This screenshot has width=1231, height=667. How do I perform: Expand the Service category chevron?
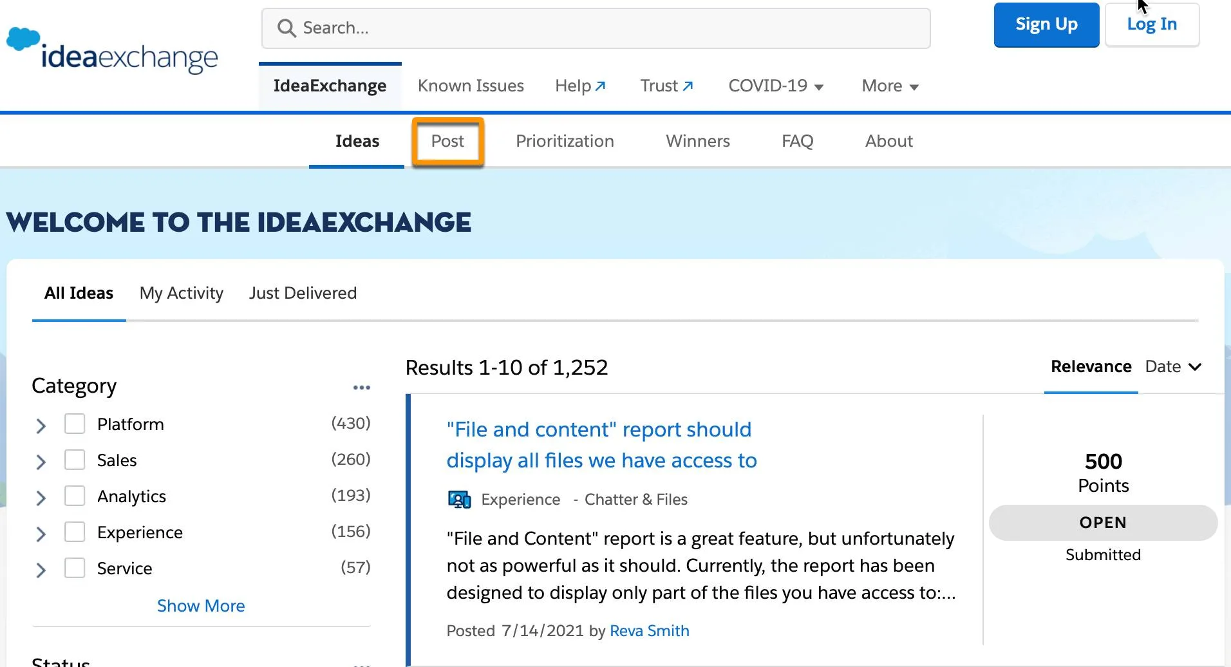pos(41,570)
